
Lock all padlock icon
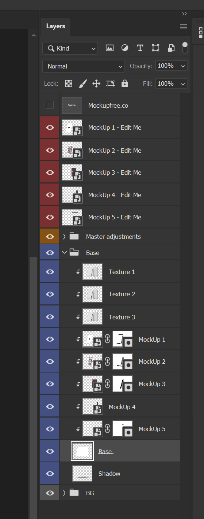[x=125, y=84]
